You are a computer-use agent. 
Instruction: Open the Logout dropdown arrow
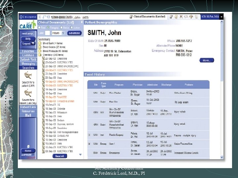tap(33, 43)
